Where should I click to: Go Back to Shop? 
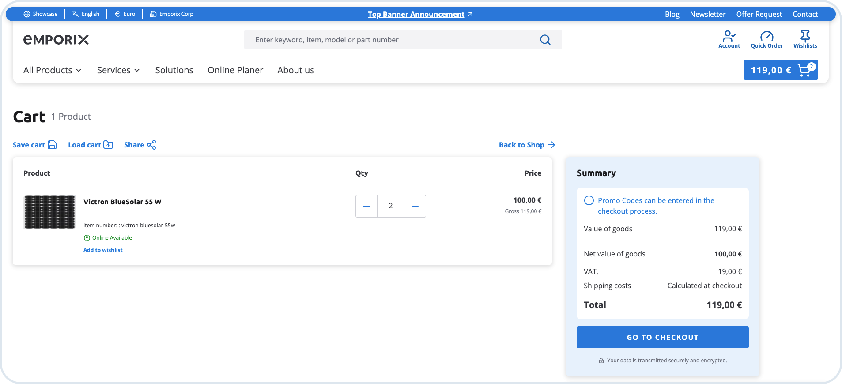click(527, 145)
